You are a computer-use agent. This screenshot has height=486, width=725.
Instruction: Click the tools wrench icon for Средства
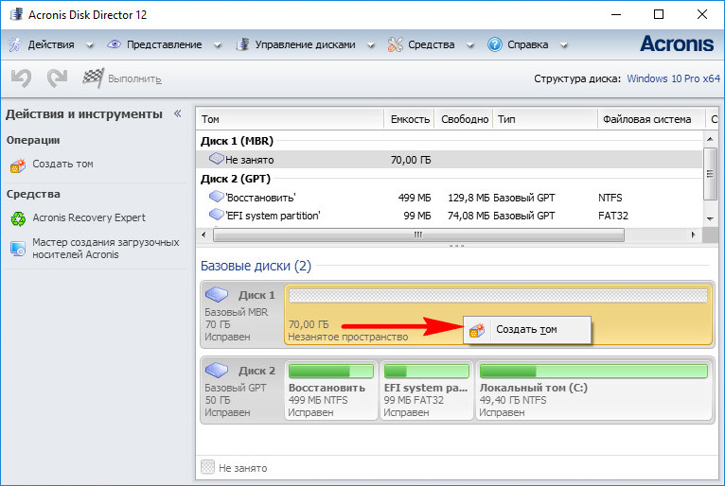pyautogui.click(x=396, y=44)
